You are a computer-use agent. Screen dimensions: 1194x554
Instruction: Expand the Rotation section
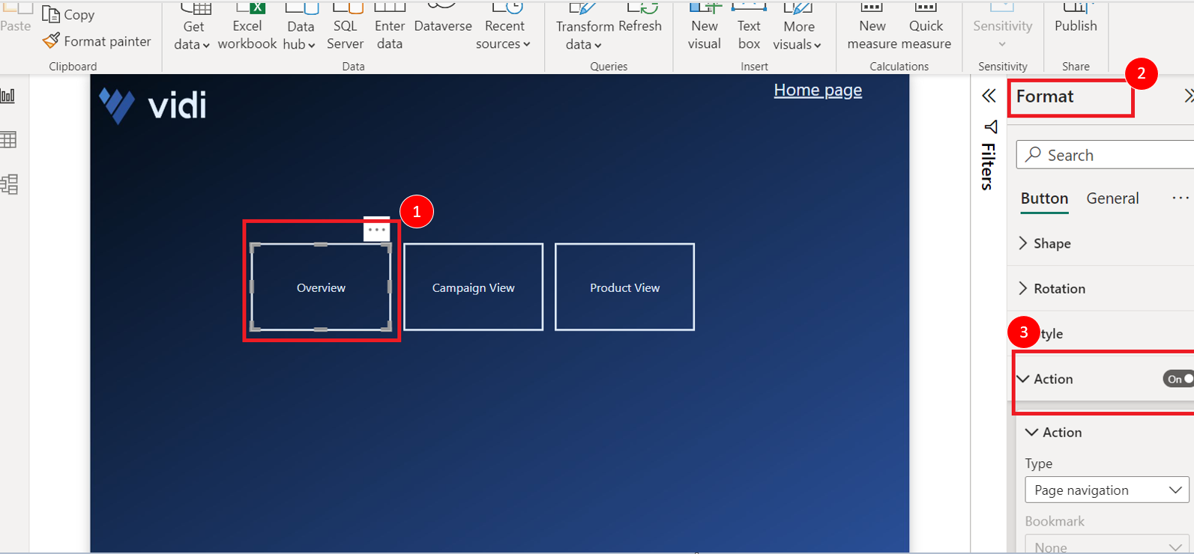[x=1051, y=288]
